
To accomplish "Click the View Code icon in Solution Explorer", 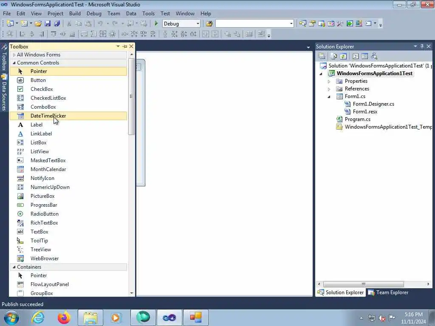I will (x=356, y=56).
